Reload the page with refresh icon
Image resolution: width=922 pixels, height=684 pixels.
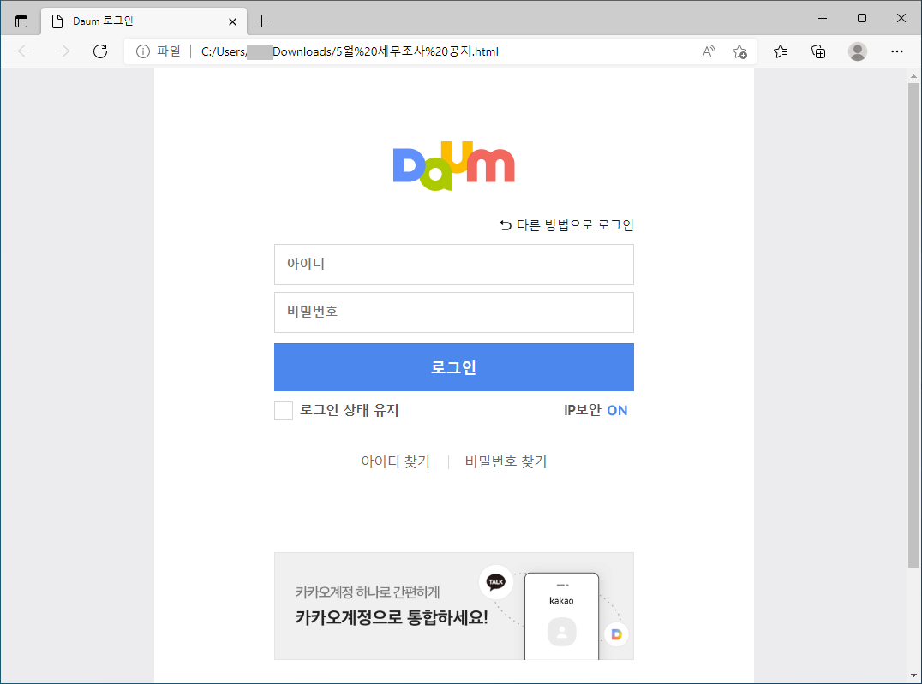100,51
